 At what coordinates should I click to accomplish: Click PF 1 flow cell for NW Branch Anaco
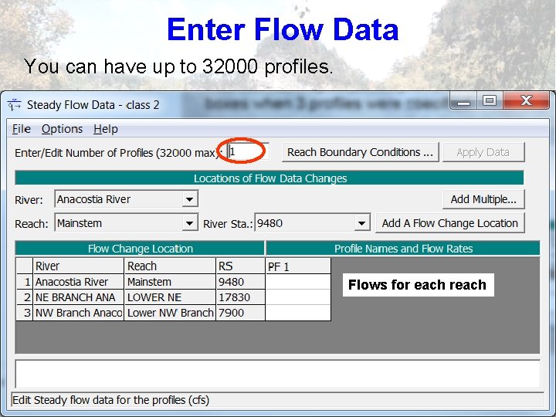[298, 313]
